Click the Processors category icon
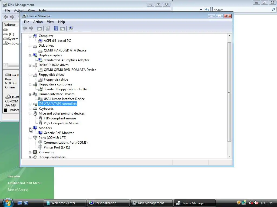 [x=35, y=152]
